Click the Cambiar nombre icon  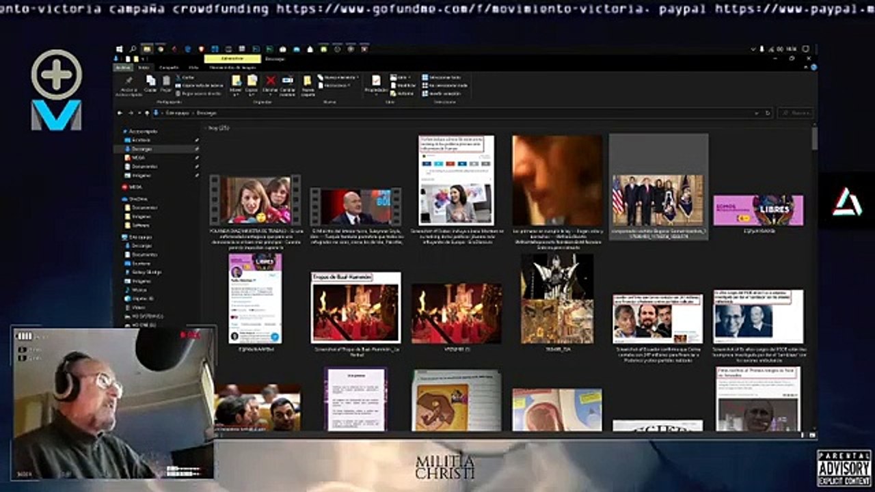[288, 81]
